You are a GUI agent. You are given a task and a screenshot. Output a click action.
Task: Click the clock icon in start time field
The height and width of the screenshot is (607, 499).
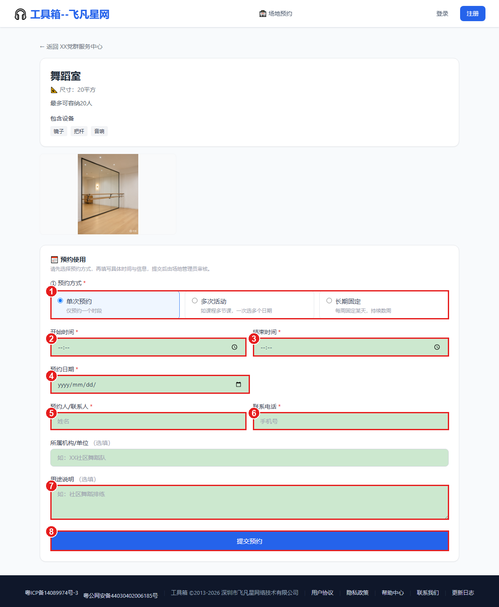[x=234, y=347]
